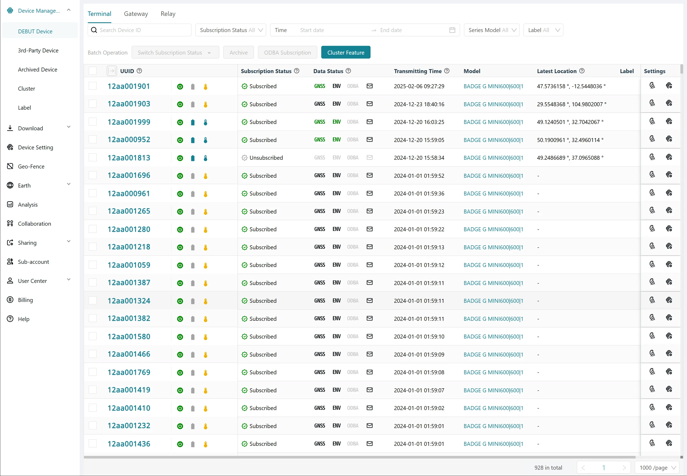This screenshot has height=476, width=687.
Task: Click the Cluster Feature button
Action: 346,52
